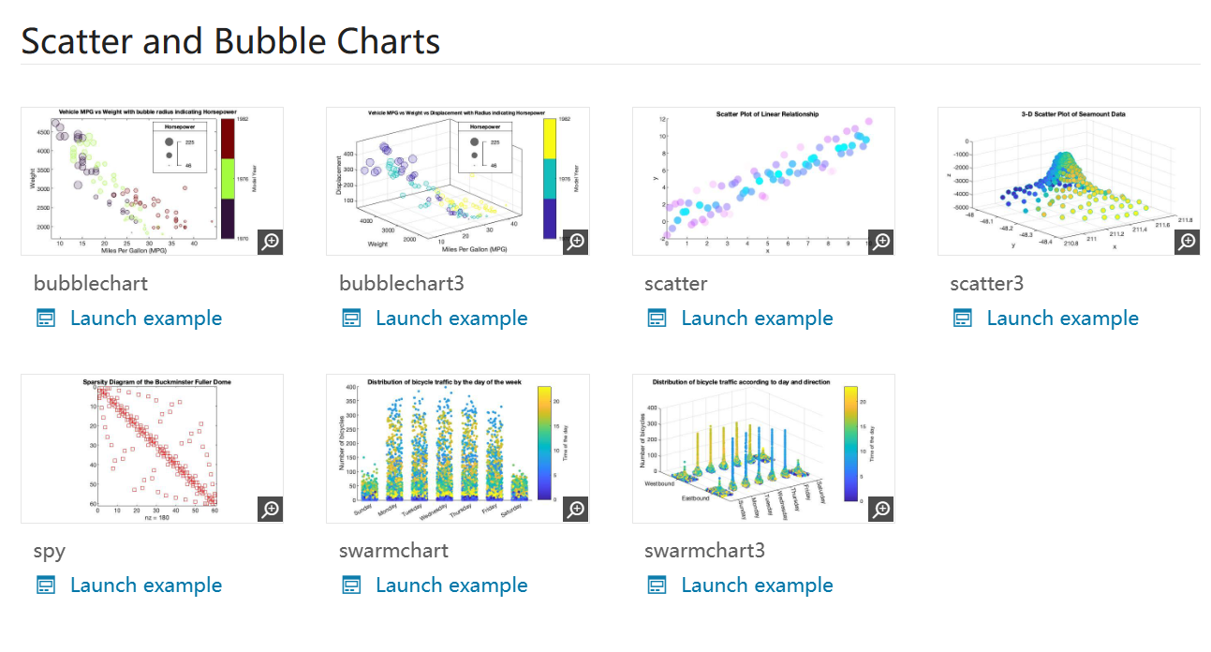This screenshot has height=652, width=1211.
Task: Click the magnifier icon on swarmchart preview
Action: tap(576, 509)
